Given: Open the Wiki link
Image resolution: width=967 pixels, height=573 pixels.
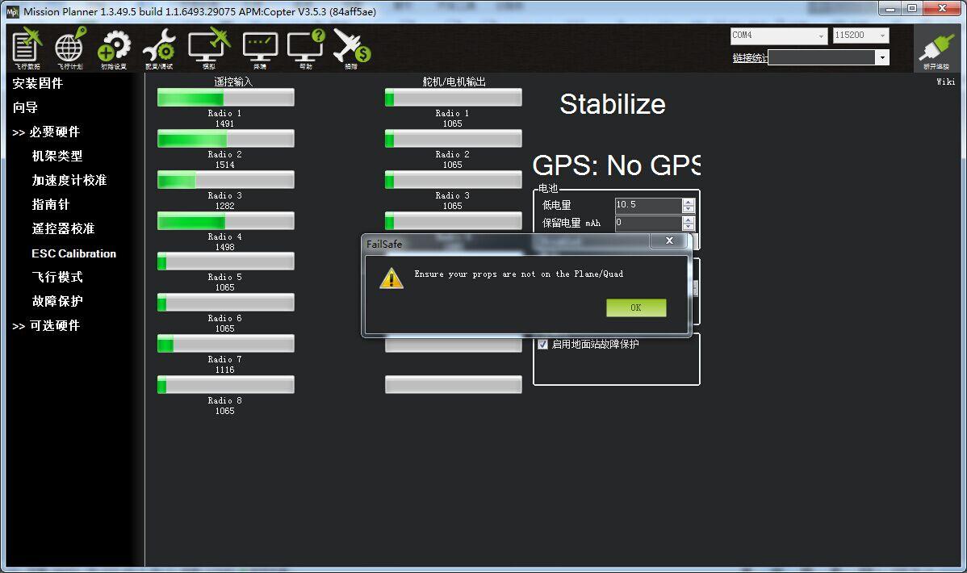Looking at the screenshot, I should pyautogui.click(x=945, y=82).
